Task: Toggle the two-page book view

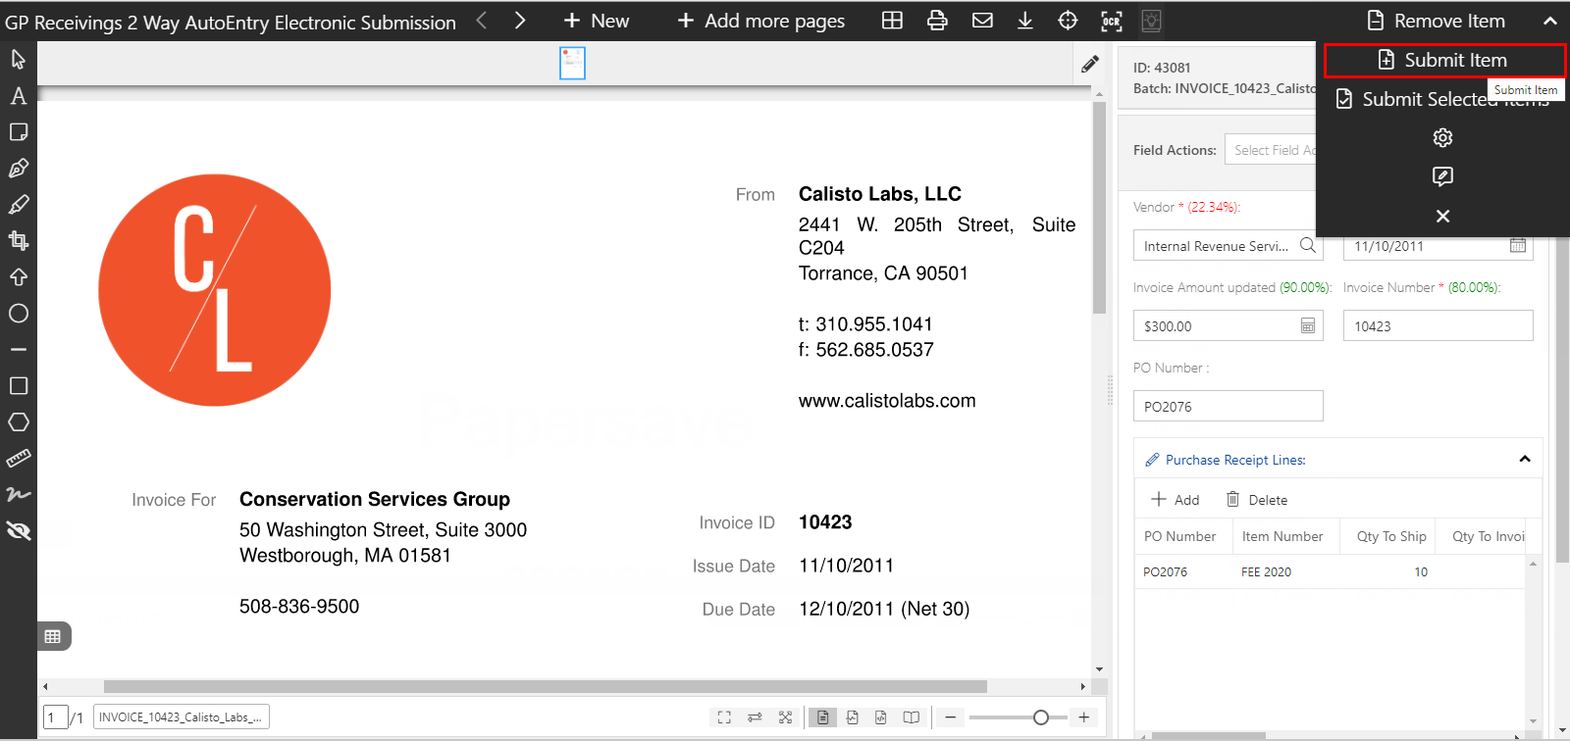Action: point(911,717)
